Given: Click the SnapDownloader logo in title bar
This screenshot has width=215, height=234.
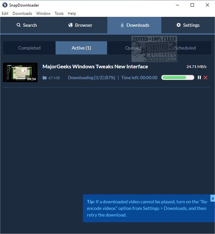Looking at the screenshot, I should (x=5, y=5).
